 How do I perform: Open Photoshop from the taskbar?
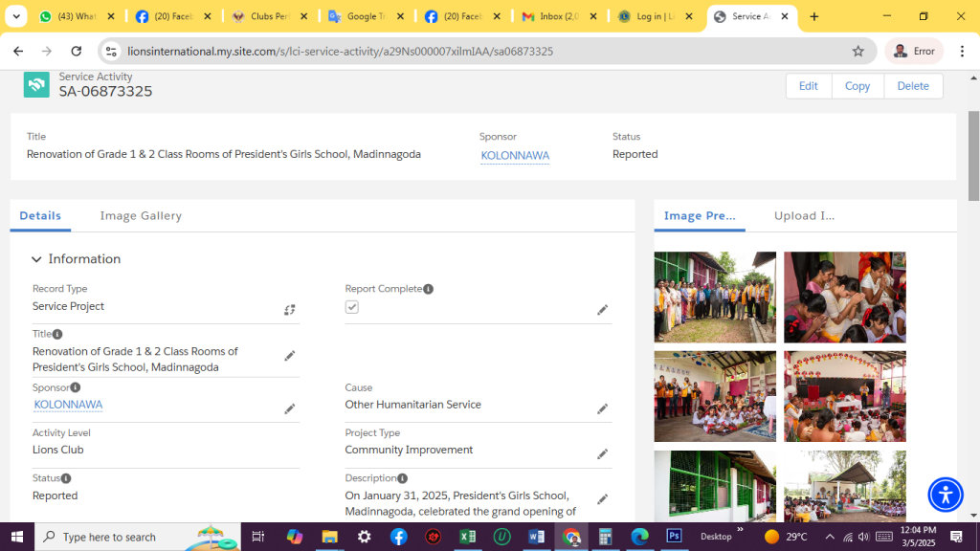pyautogui.click(x=674, y=537)
